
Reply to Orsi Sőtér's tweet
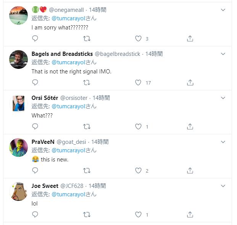tap(35, 127)
